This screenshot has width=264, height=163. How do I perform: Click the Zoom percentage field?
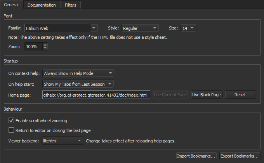(x=33, y=47)
